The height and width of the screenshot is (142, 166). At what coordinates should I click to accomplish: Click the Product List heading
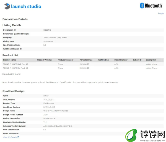[x=11, y=55]
